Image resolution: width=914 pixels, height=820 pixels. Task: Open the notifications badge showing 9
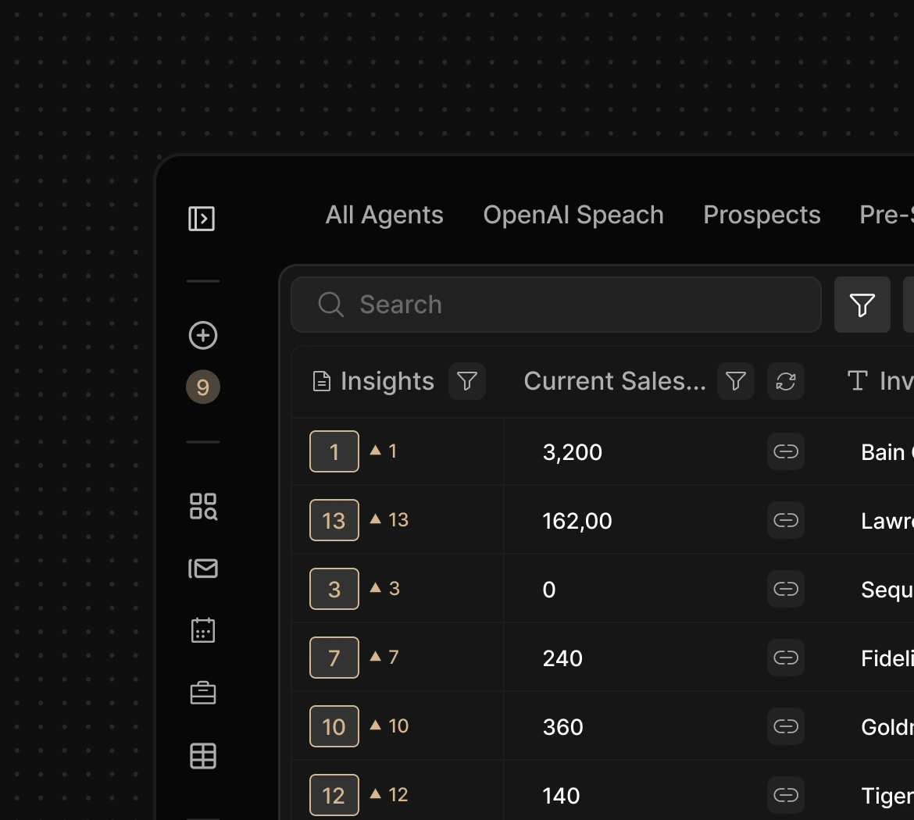tap(203, 387)
